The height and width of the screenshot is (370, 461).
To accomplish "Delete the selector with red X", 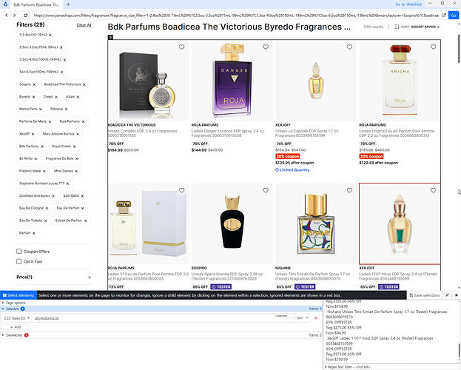I will (316, 318).
